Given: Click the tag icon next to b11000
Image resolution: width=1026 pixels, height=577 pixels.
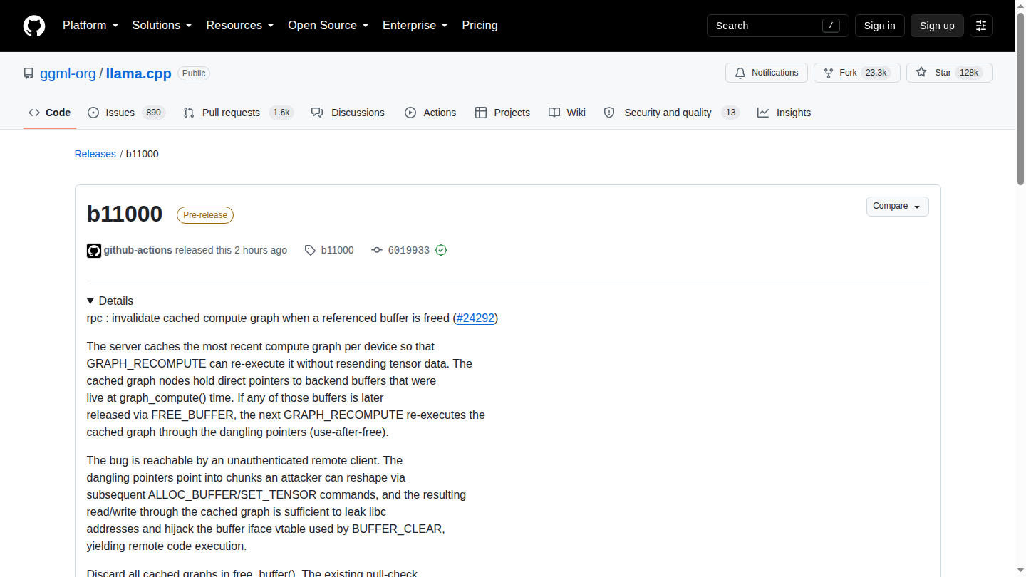Looking at the screenshot, I should point(310,250).
